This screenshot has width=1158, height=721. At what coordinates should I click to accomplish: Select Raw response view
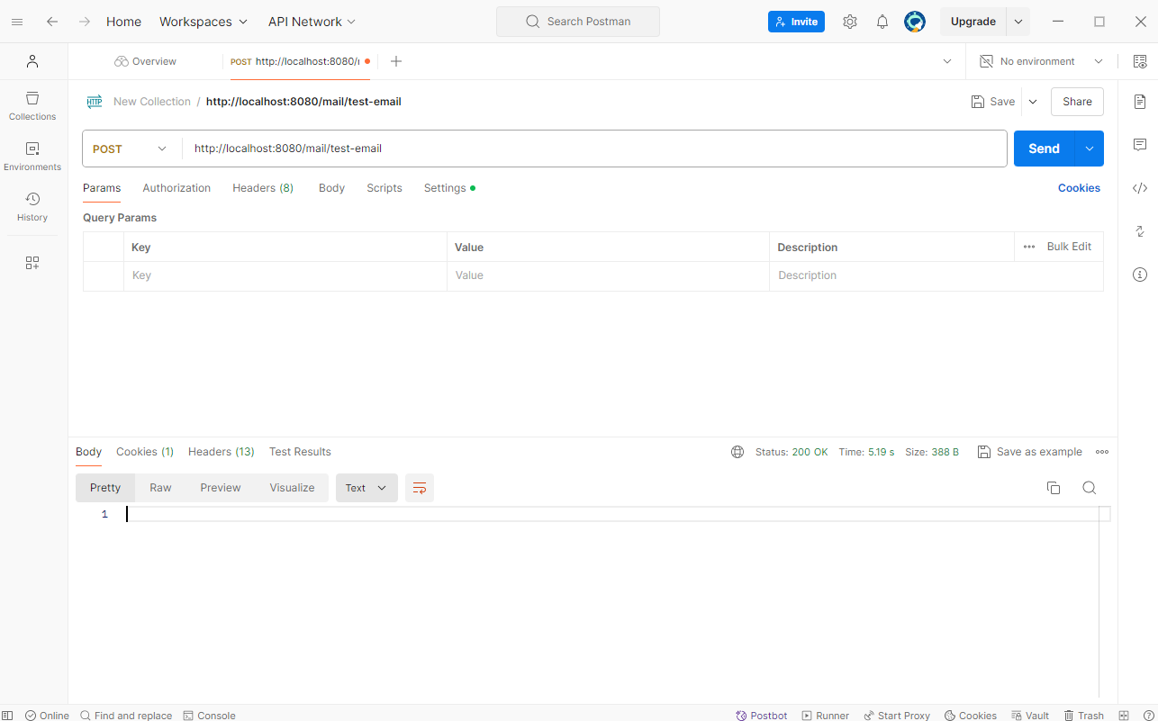pyautogui.click(x=160, y=488)
